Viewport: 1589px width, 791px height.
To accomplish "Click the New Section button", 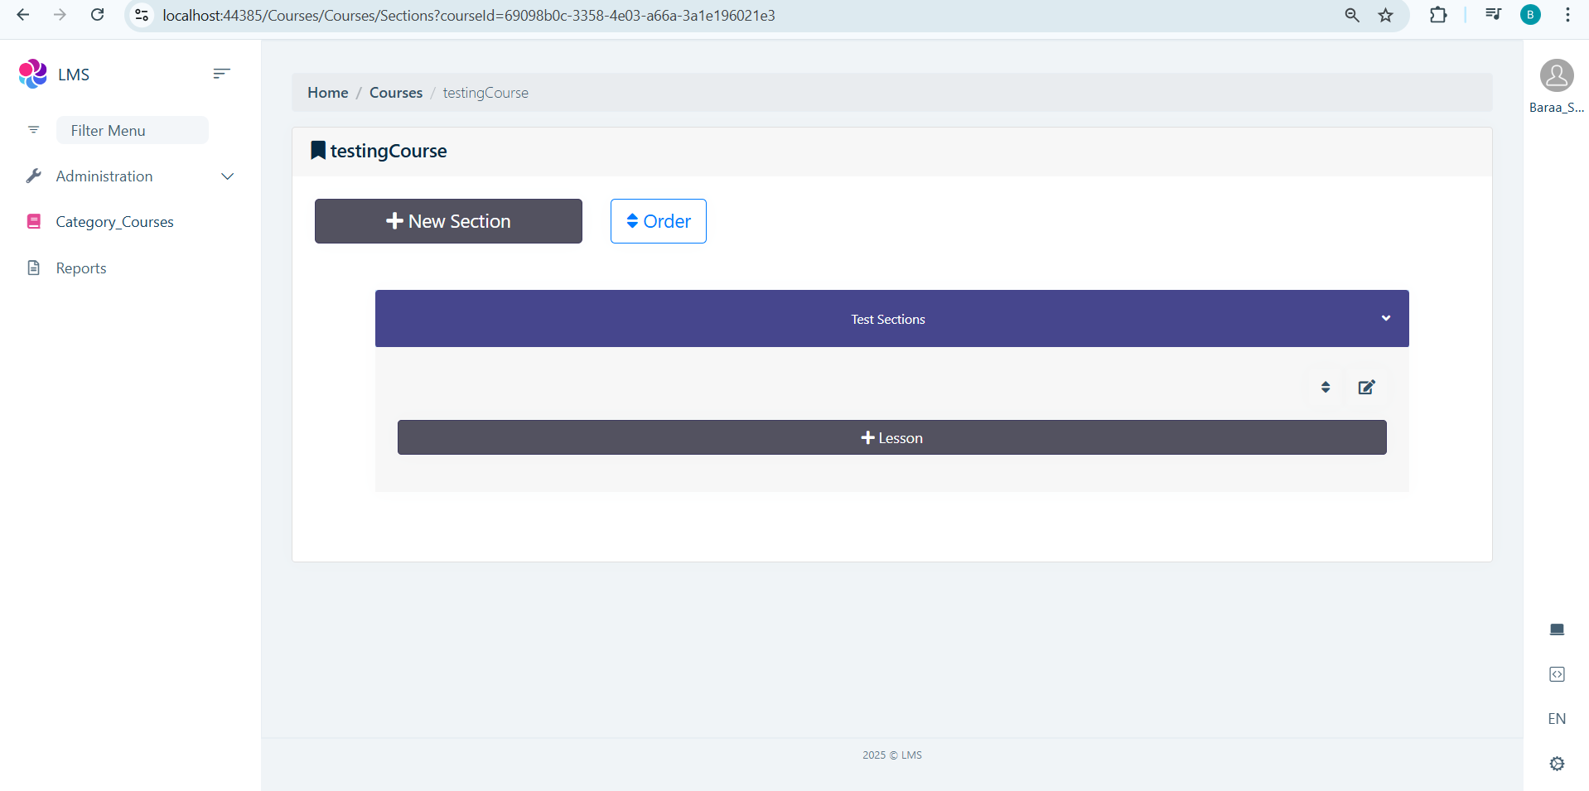I will coord(448,221).
